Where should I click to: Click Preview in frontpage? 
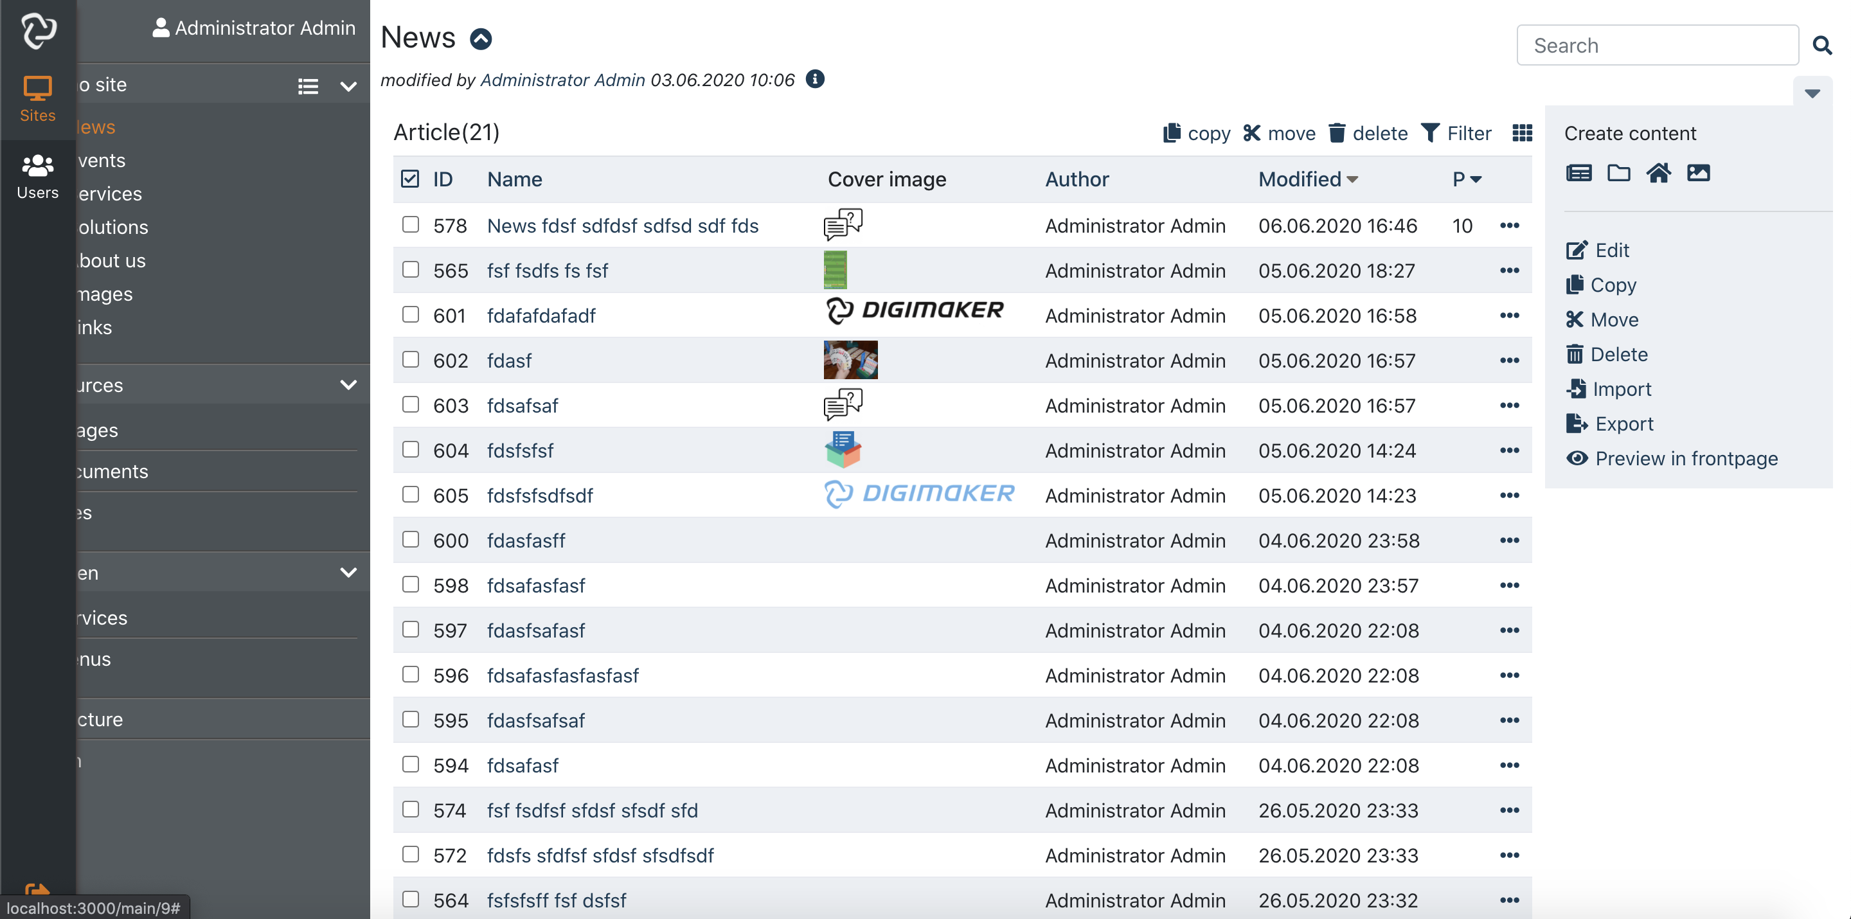[x=1686, y=458]
